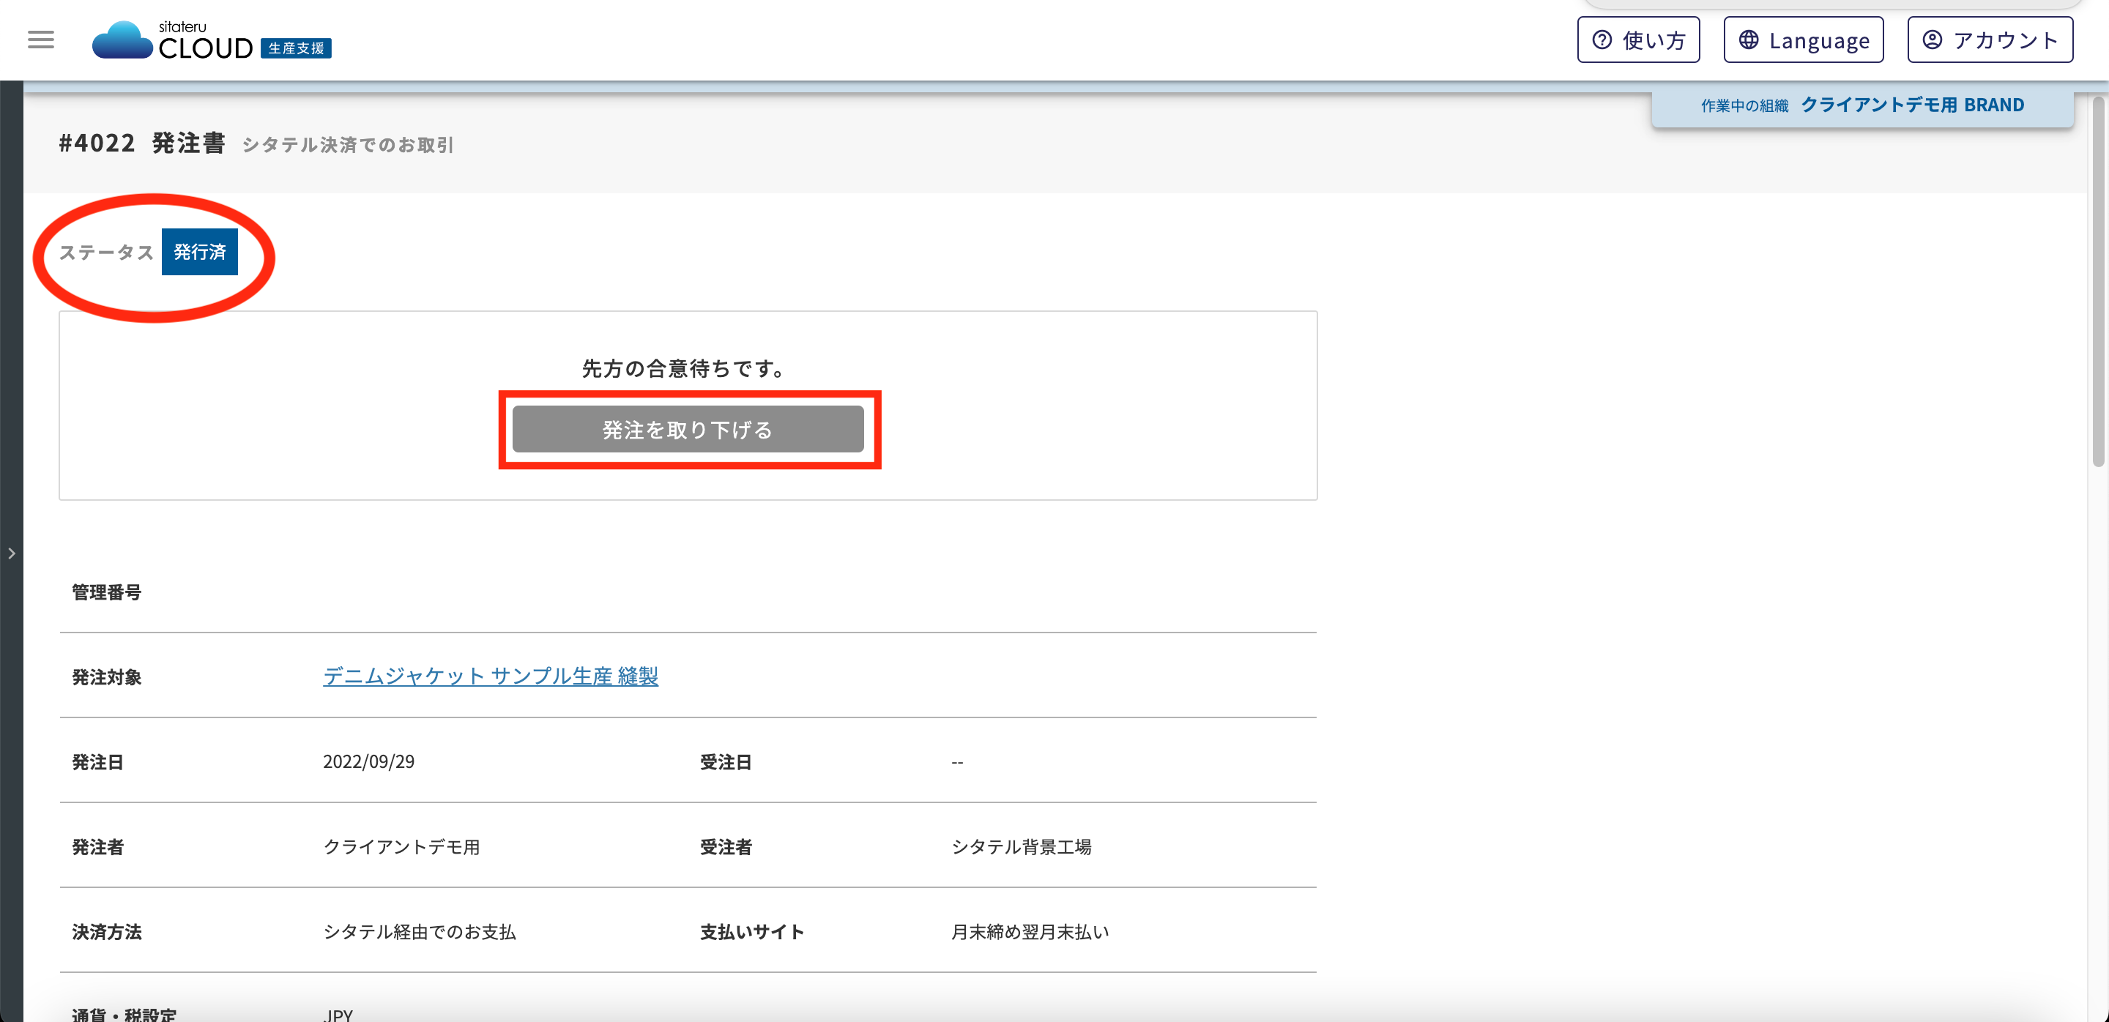This screenshot has width=2109, height=1022.
Task: Open the Language selector
Action: (1804, 40)
